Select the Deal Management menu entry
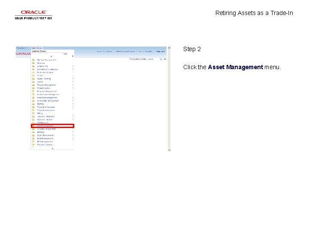309x232 pixels. 45,138
